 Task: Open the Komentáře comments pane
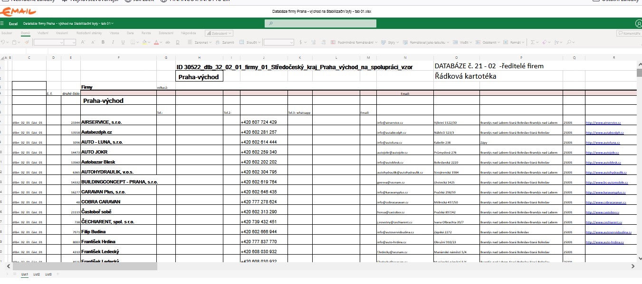(x=628, y=33)
